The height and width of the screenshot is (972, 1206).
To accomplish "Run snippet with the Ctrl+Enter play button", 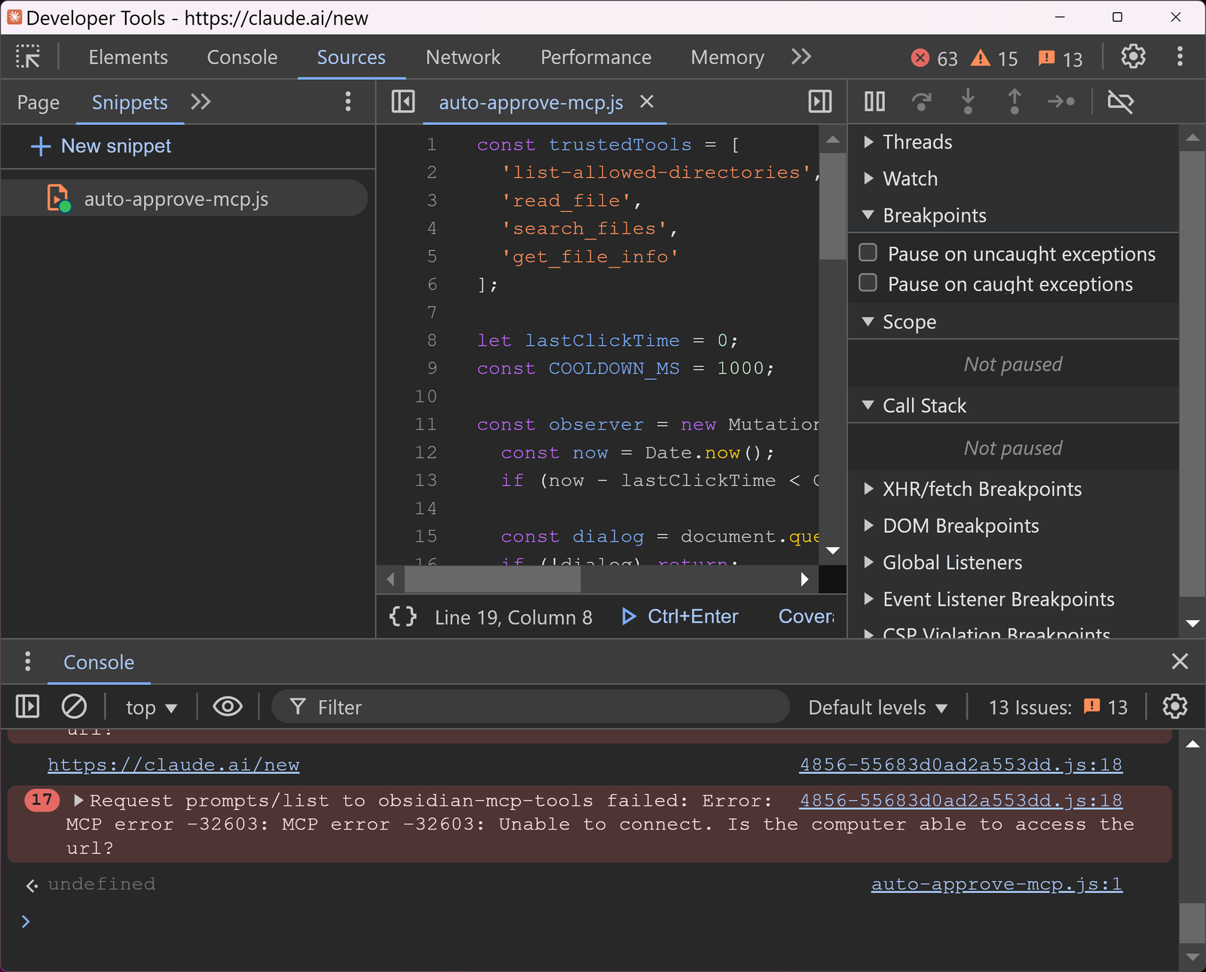I will pyautogui.click(x=680, y=617).
